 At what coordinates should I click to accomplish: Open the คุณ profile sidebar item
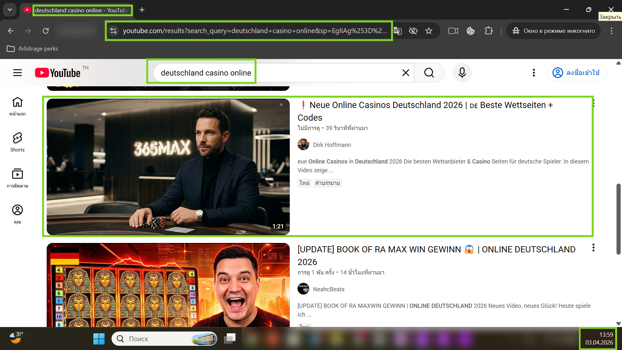[18, 214]
